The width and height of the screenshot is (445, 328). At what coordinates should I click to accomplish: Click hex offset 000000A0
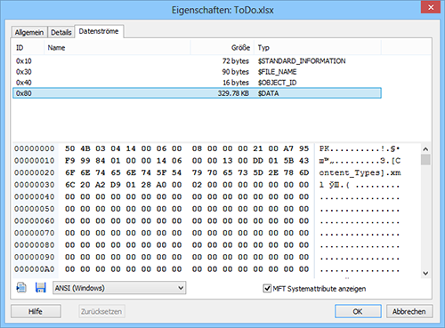[x=35, y=269]
